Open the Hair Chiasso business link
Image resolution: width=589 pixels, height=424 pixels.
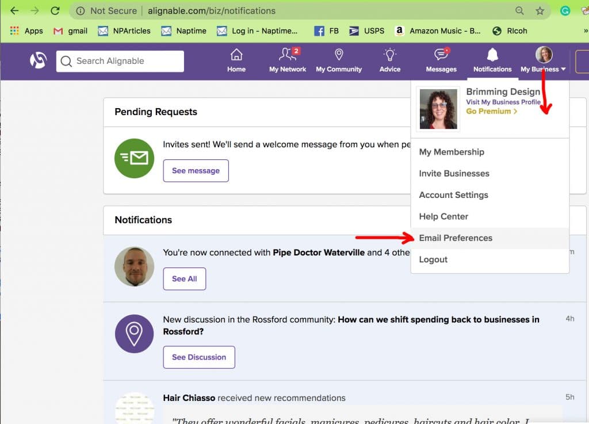point(189,398)
